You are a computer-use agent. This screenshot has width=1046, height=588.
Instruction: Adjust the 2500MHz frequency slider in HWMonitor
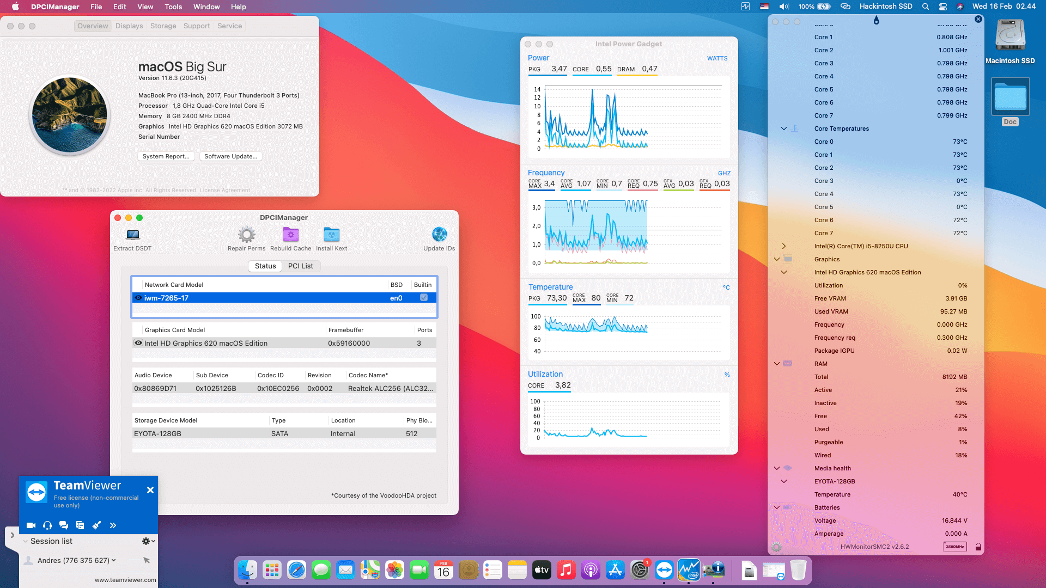(x=954, y=546)
